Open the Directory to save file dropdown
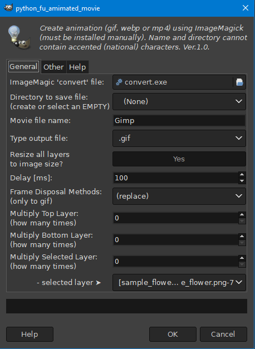The image size is (255, 349). 179,101
